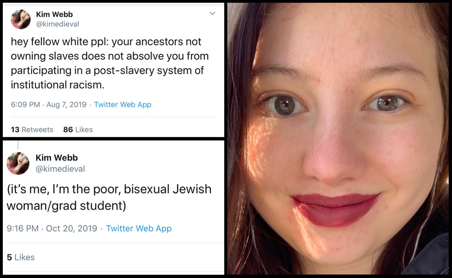Click the Twitter Web App link on the Aug 7 tweet
This screenshot has height=278, width=452.
(123, 104)
